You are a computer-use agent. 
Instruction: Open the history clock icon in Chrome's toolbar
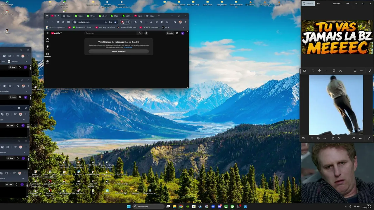pyautogui.click(x=141, y=22)
